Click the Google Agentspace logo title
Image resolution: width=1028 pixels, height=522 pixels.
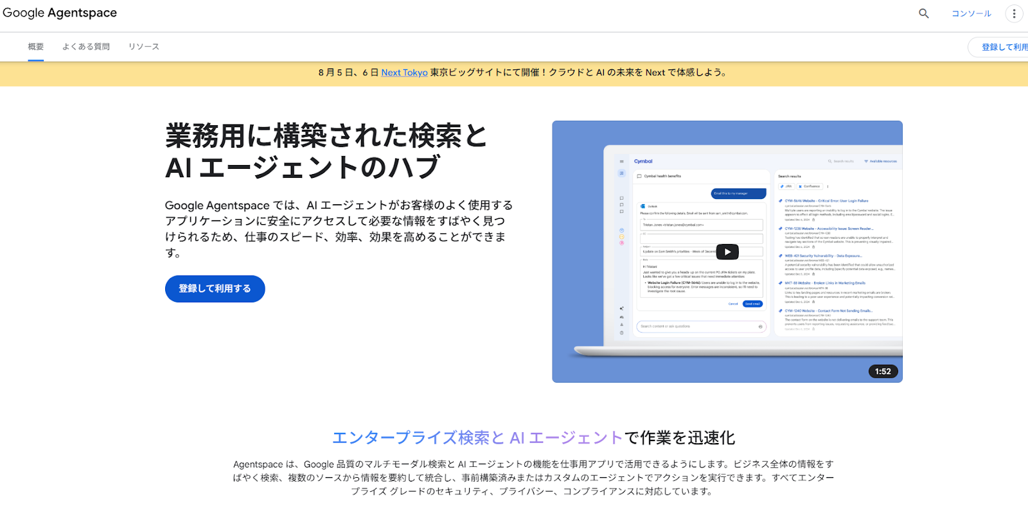(x=60, y=13)
